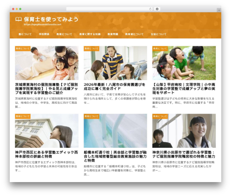Viewport: 231px width, 196px height.
Task: Open the 教育問題 menu item
Action: (x=113, y=34)
